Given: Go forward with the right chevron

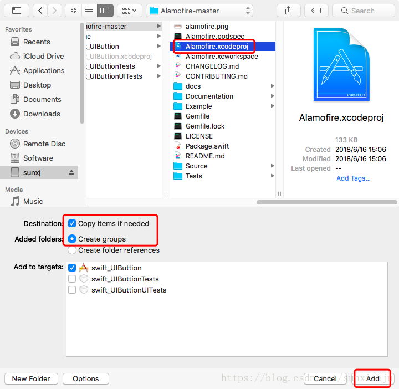Looking at the screenshot, I should tap(54, 11).
